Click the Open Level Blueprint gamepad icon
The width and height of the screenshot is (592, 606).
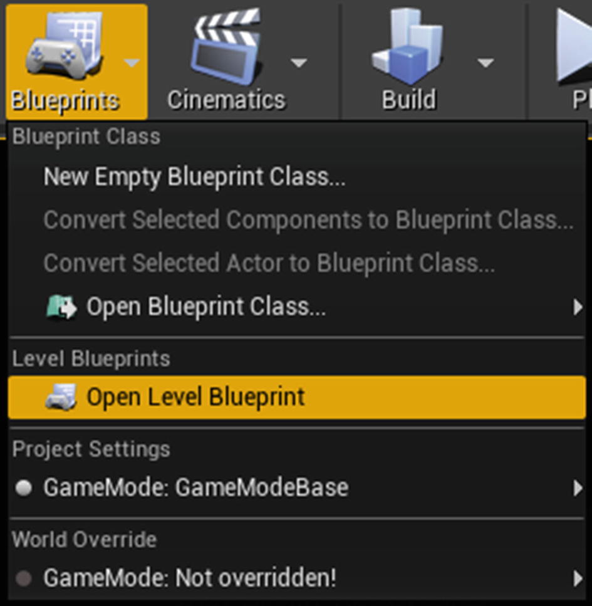pos(61,397)
